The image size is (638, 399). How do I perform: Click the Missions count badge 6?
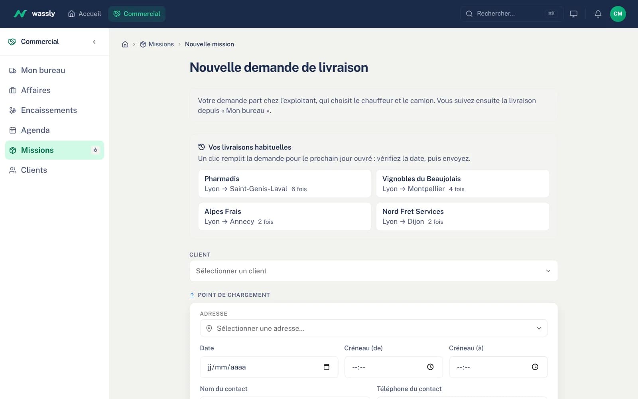pos(95,150)
